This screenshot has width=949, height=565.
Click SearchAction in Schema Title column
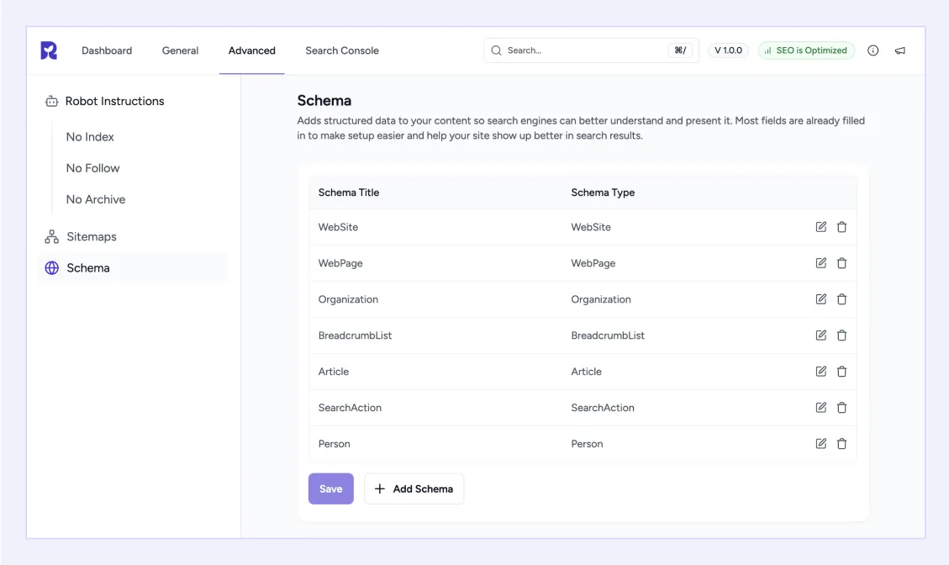click(x=350, y=408)
